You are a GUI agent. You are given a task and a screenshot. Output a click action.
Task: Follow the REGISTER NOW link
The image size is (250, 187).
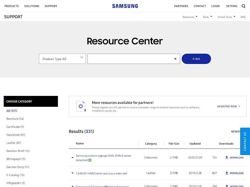(x=227, y=106)
